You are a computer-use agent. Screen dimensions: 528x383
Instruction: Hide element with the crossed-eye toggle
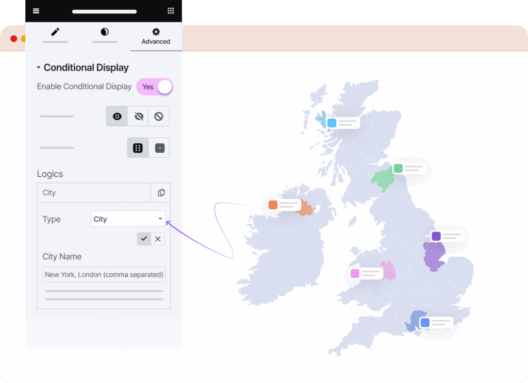tap(137, 116)
